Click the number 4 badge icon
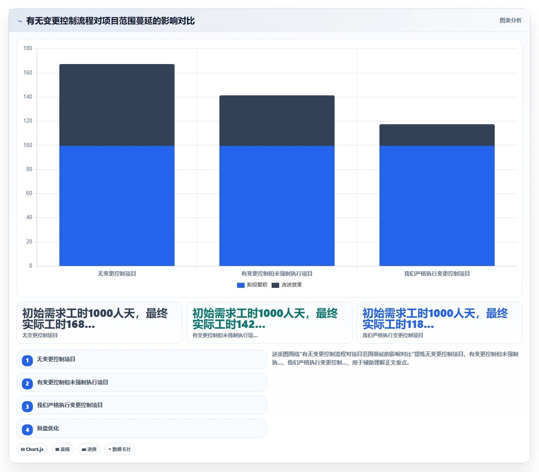539x472 pixels. pyautogui.click(x=27, y=430)
